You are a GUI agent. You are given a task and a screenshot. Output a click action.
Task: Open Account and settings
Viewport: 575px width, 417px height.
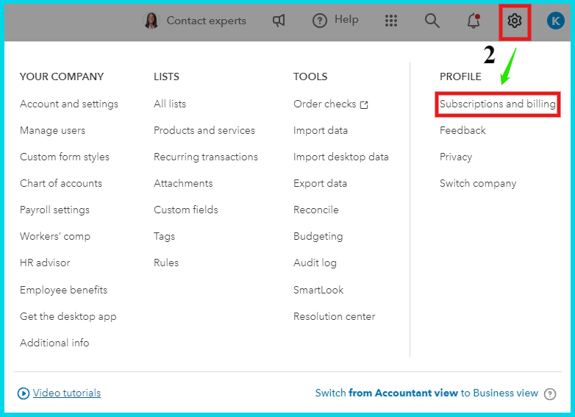(69, 104)
